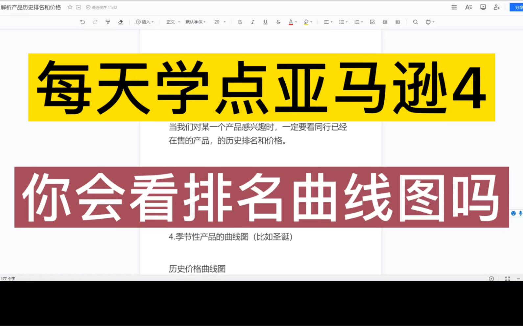
Task: Open the numbered list dropdown
Action: 358,22
